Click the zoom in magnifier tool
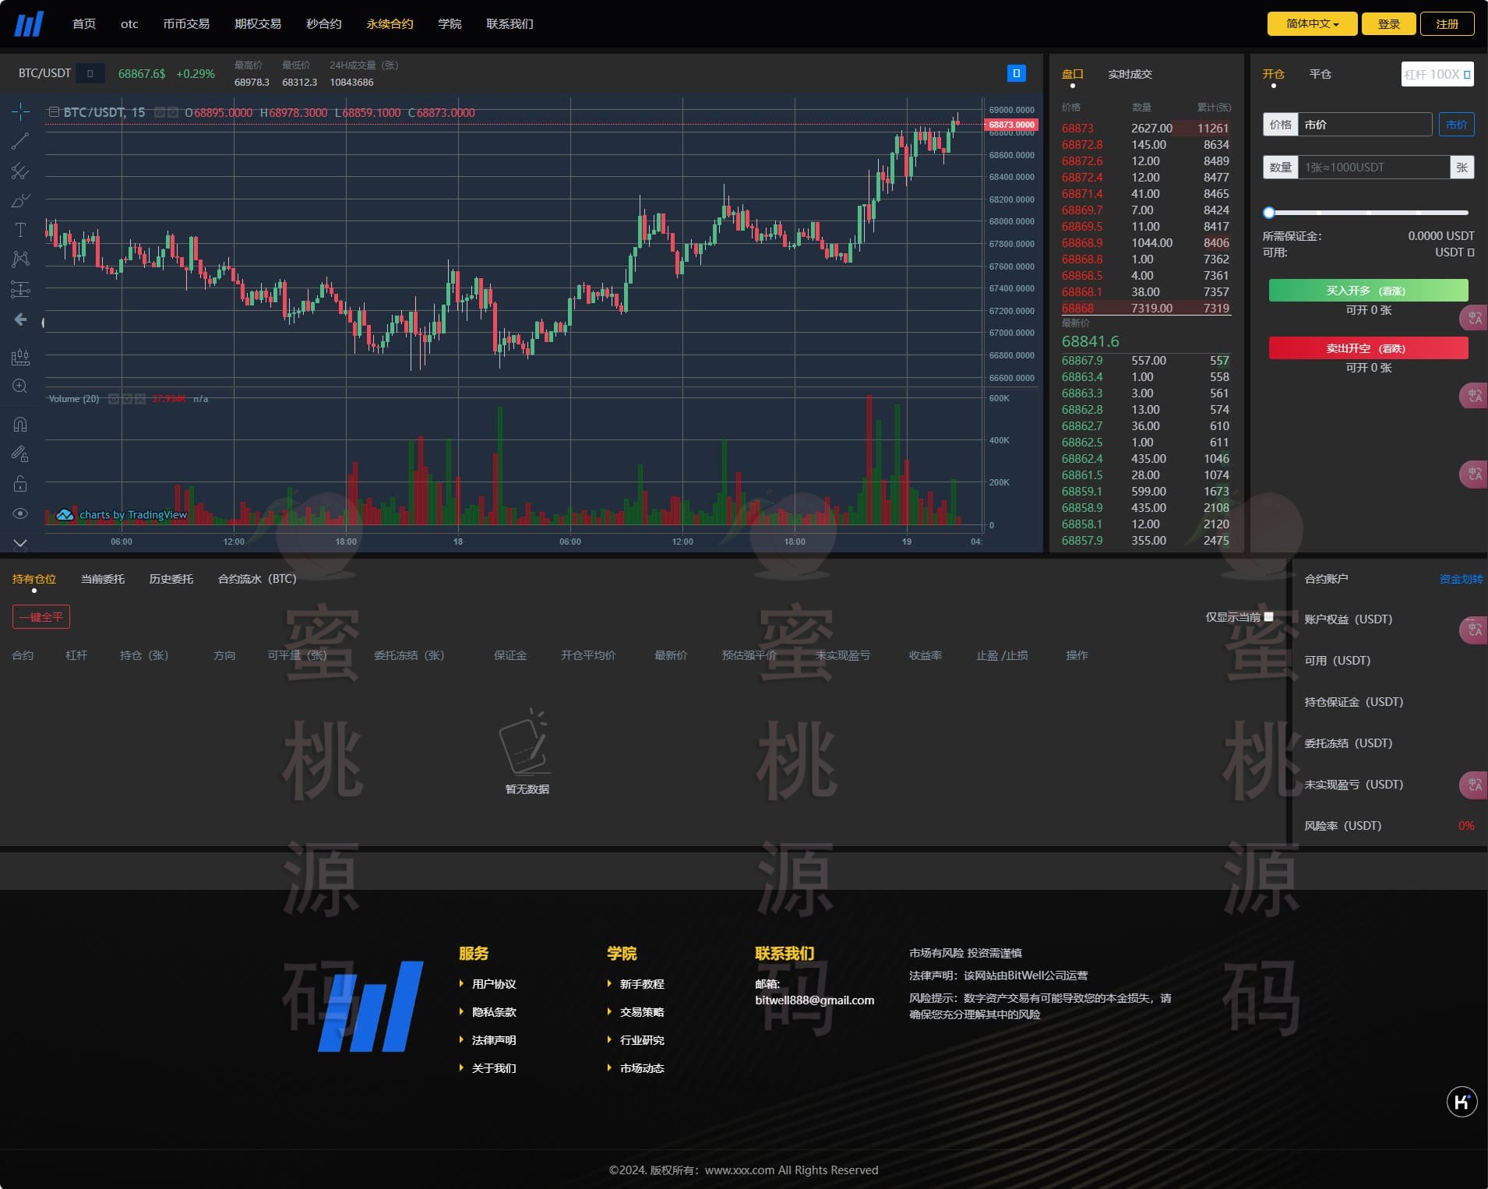 point(20,386)
